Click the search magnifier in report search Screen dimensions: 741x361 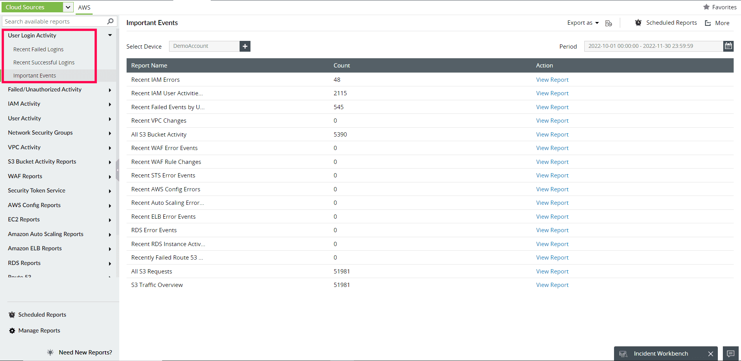(x=110, y=21)
